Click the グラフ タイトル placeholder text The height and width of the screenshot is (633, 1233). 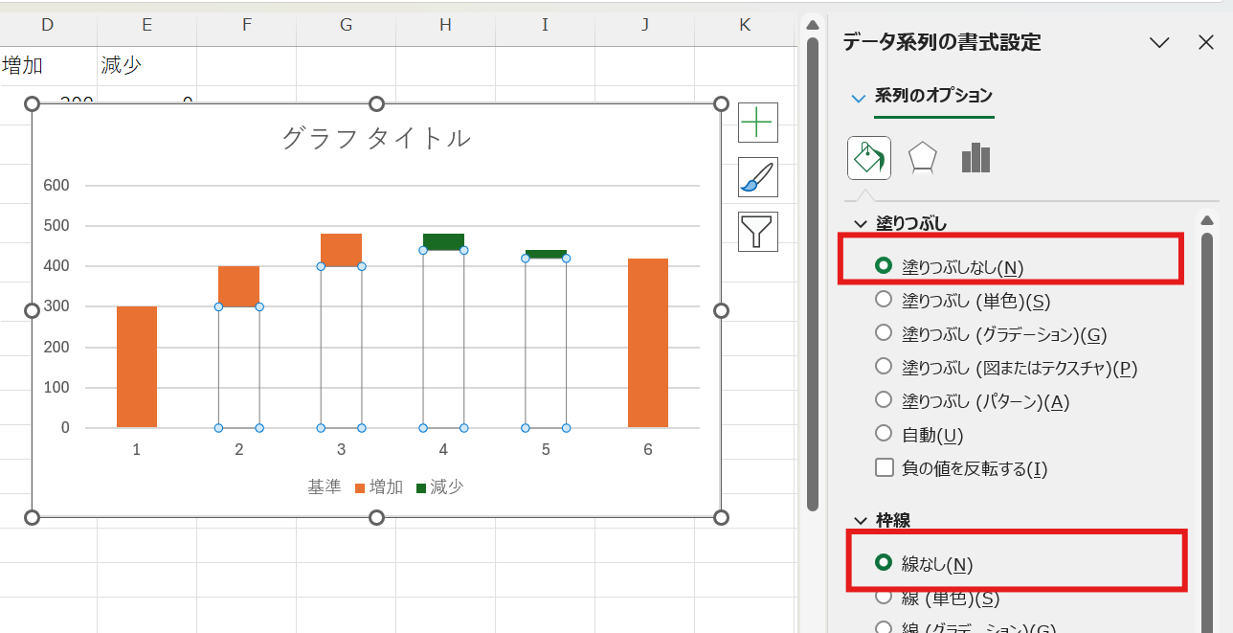[x=376, y=138]
